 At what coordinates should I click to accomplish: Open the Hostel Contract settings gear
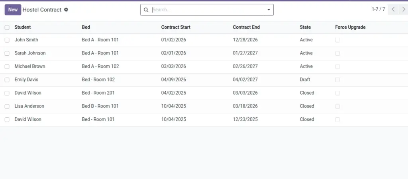click(x=66, y=10)
